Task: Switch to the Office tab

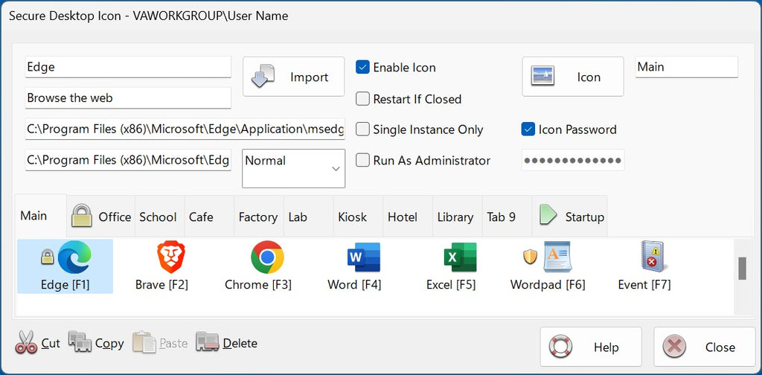Action: pos(101,217)
